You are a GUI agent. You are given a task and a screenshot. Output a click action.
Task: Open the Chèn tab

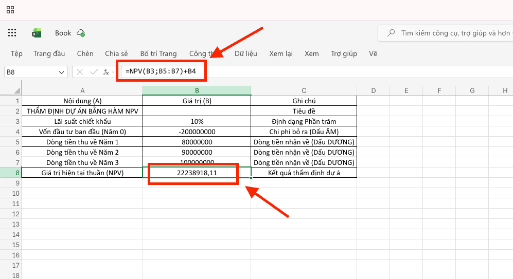(x=85, y=53)
